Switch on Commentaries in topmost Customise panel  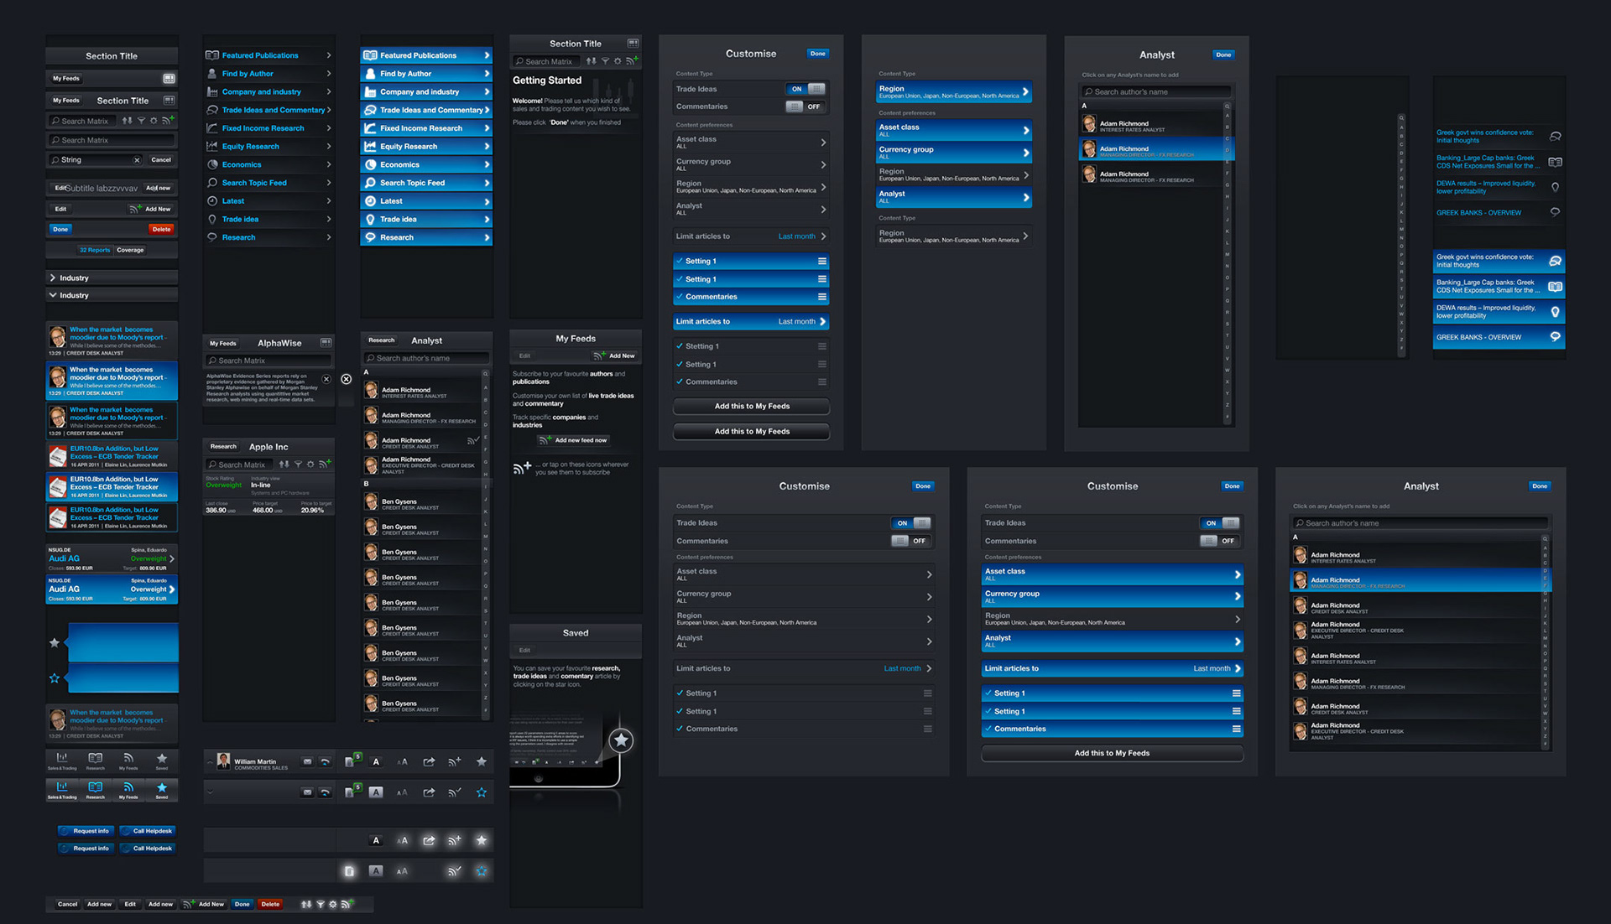[x=806, y=106]
